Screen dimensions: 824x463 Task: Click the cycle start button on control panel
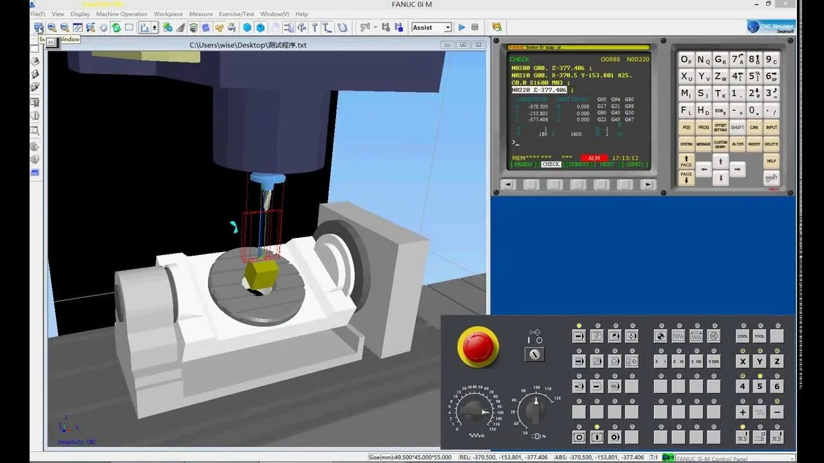tap(597, 437)
